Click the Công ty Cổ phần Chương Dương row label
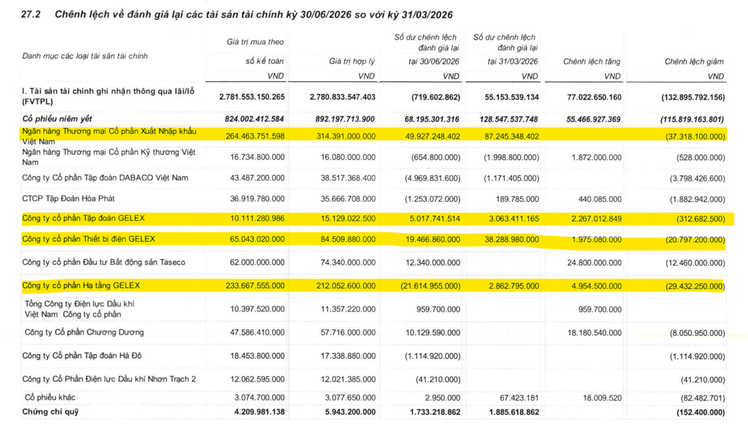Viewport: 748px width, 427px height. pos(84,332)
